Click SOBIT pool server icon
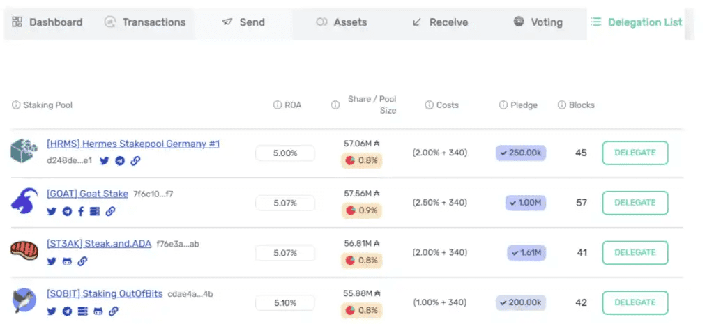This screenshot has height=324, width=714. [82, 311]
